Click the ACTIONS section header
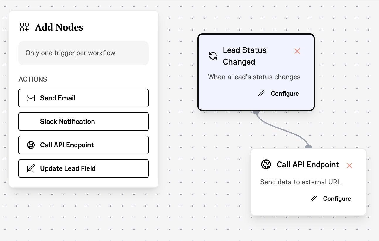The image size is (379, 241). pos(33,79)
